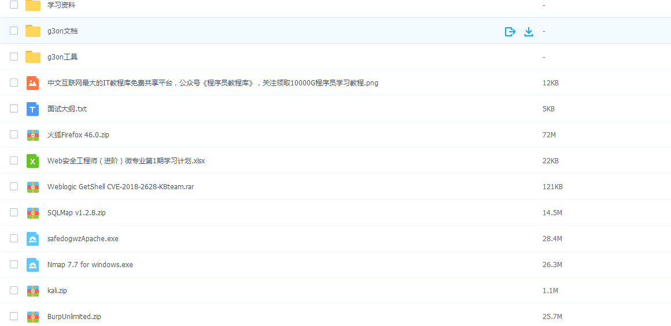Click the archive icon of 火狐Firefox 46.0.zip
This screenshot has height=326, width=671.
click(33, 135)
